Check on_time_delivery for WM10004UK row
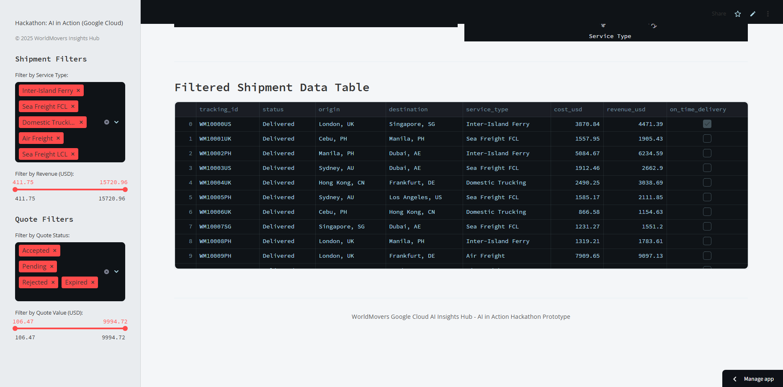783x387 pixels. (707, 182)
